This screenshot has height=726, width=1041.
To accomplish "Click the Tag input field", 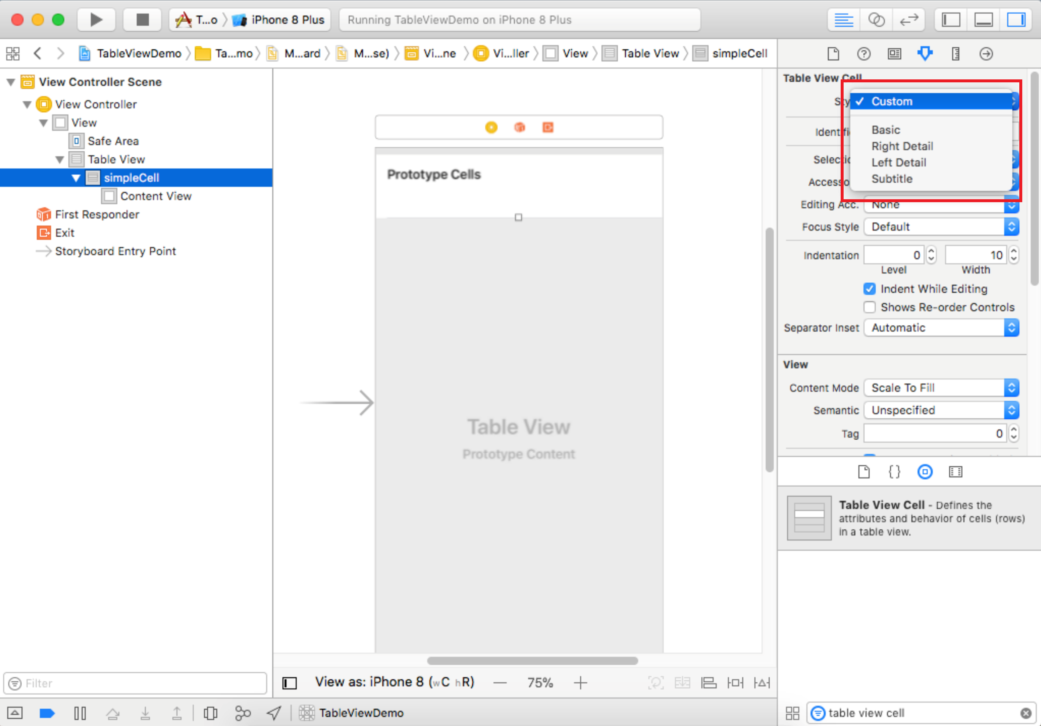I will point(934,433).
